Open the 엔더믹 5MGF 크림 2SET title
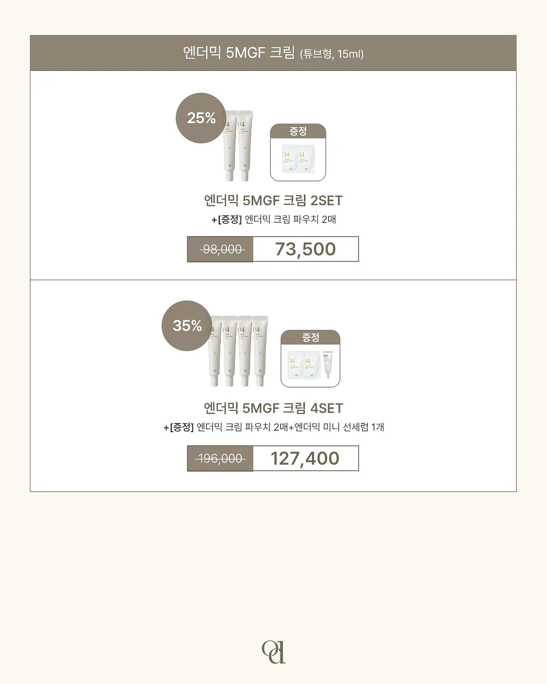Screen dimensions: 547x684 click(273, 201)
